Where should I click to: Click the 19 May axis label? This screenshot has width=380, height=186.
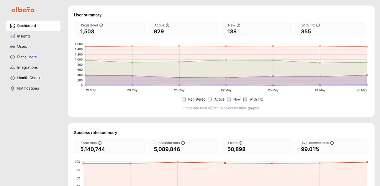click(91, 90)
